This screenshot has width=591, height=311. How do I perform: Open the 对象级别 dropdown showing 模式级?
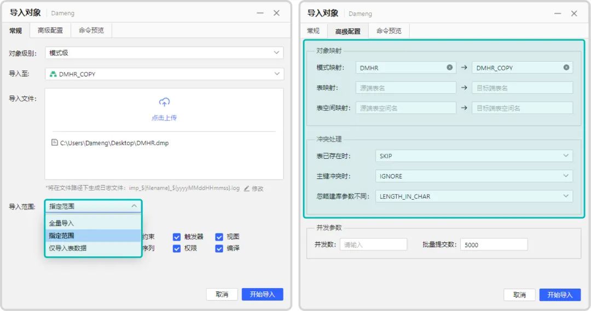(164, 53)
